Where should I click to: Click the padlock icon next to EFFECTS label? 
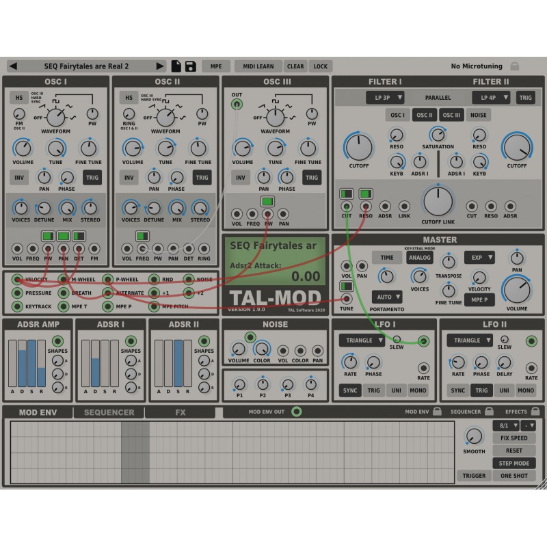[x=534, y=412]
